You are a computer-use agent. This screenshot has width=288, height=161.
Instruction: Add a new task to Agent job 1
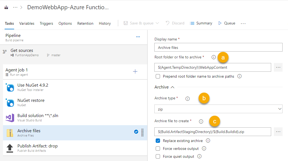click(135, 71)
